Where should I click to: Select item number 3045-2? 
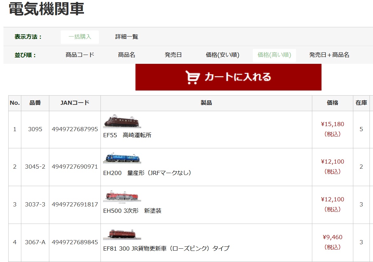pyautogui.click(x=35, y=167)
